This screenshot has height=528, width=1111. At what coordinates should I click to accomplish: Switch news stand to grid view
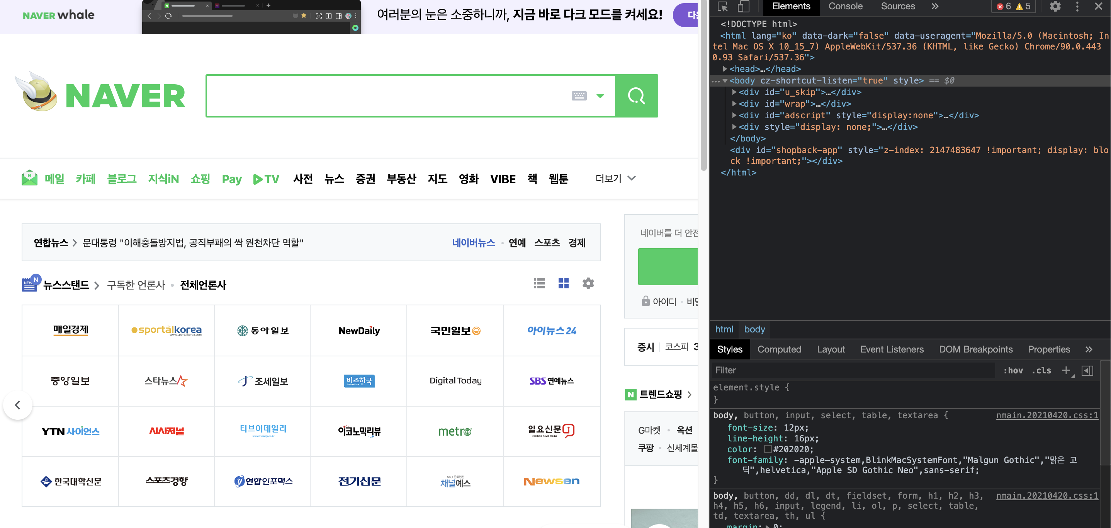coord(563,283)
